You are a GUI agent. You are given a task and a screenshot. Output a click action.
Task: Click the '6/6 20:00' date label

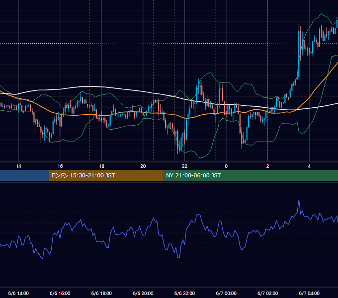point(143,293)
